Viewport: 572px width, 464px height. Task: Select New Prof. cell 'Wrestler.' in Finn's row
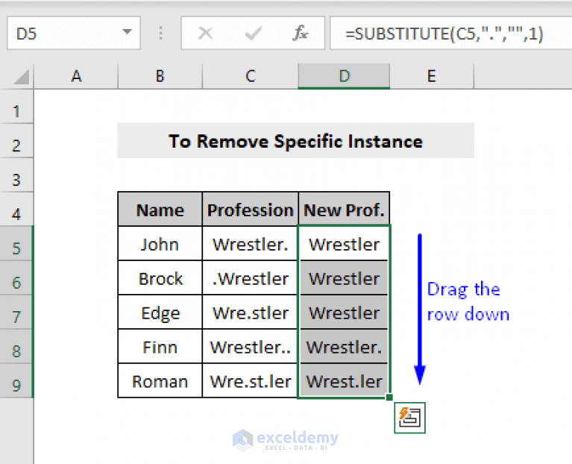pos(344,347)
